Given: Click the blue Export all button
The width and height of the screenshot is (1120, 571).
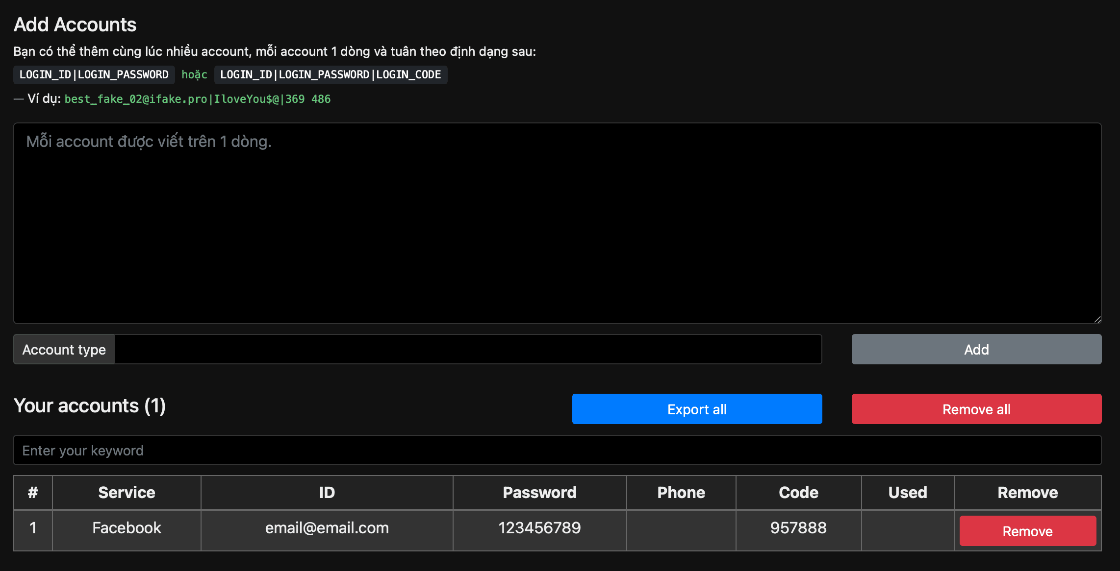Looking at the screenshot, I should coord(696,409).
